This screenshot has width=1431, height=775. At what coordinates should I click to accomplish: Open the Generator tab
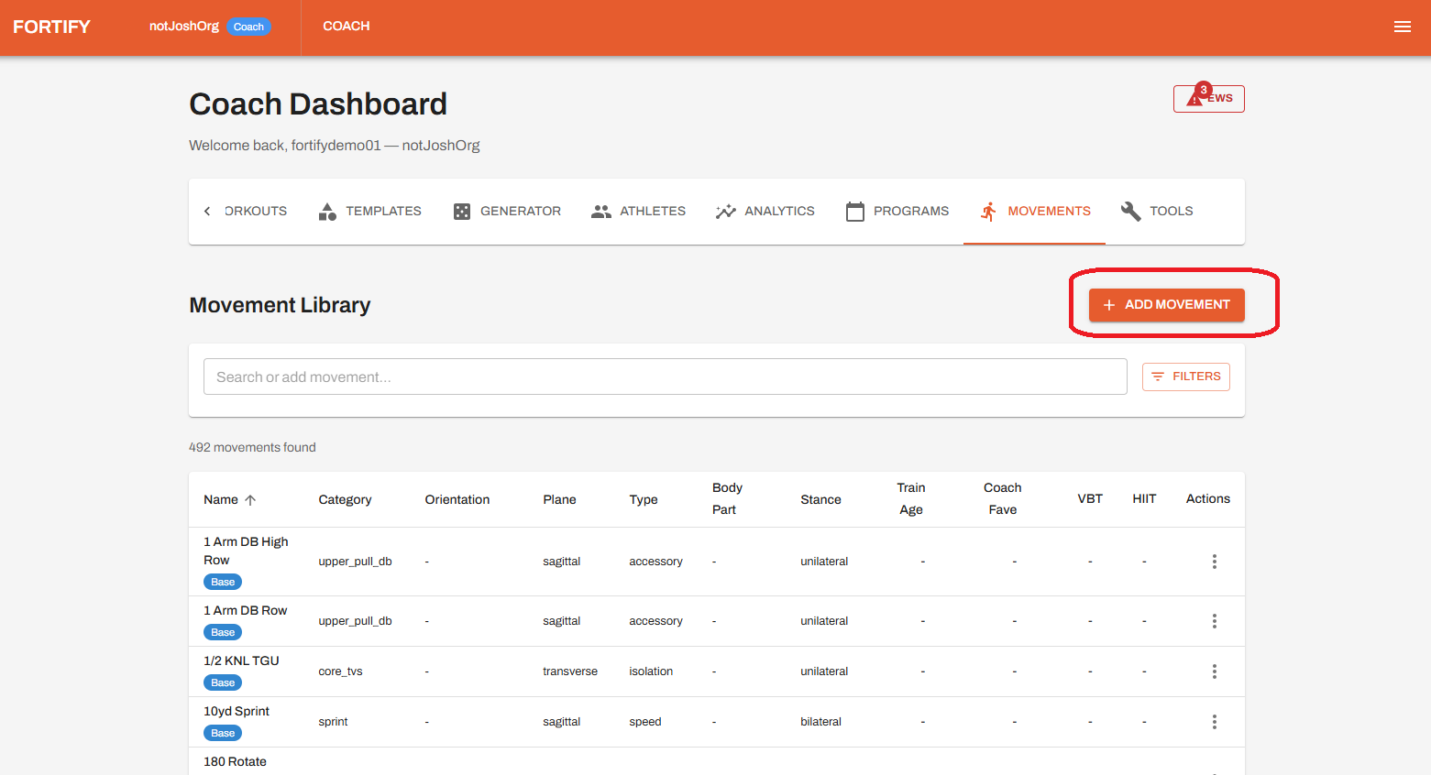tap(507, 212)
